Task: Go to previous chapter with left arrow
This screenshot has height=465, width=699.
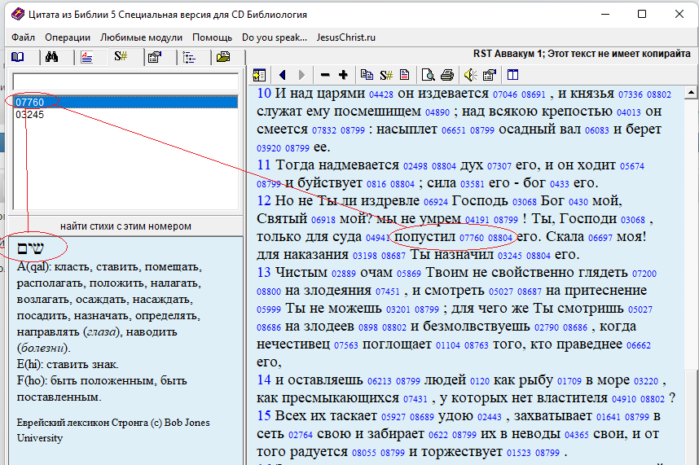Action: (x=283, y=75)
